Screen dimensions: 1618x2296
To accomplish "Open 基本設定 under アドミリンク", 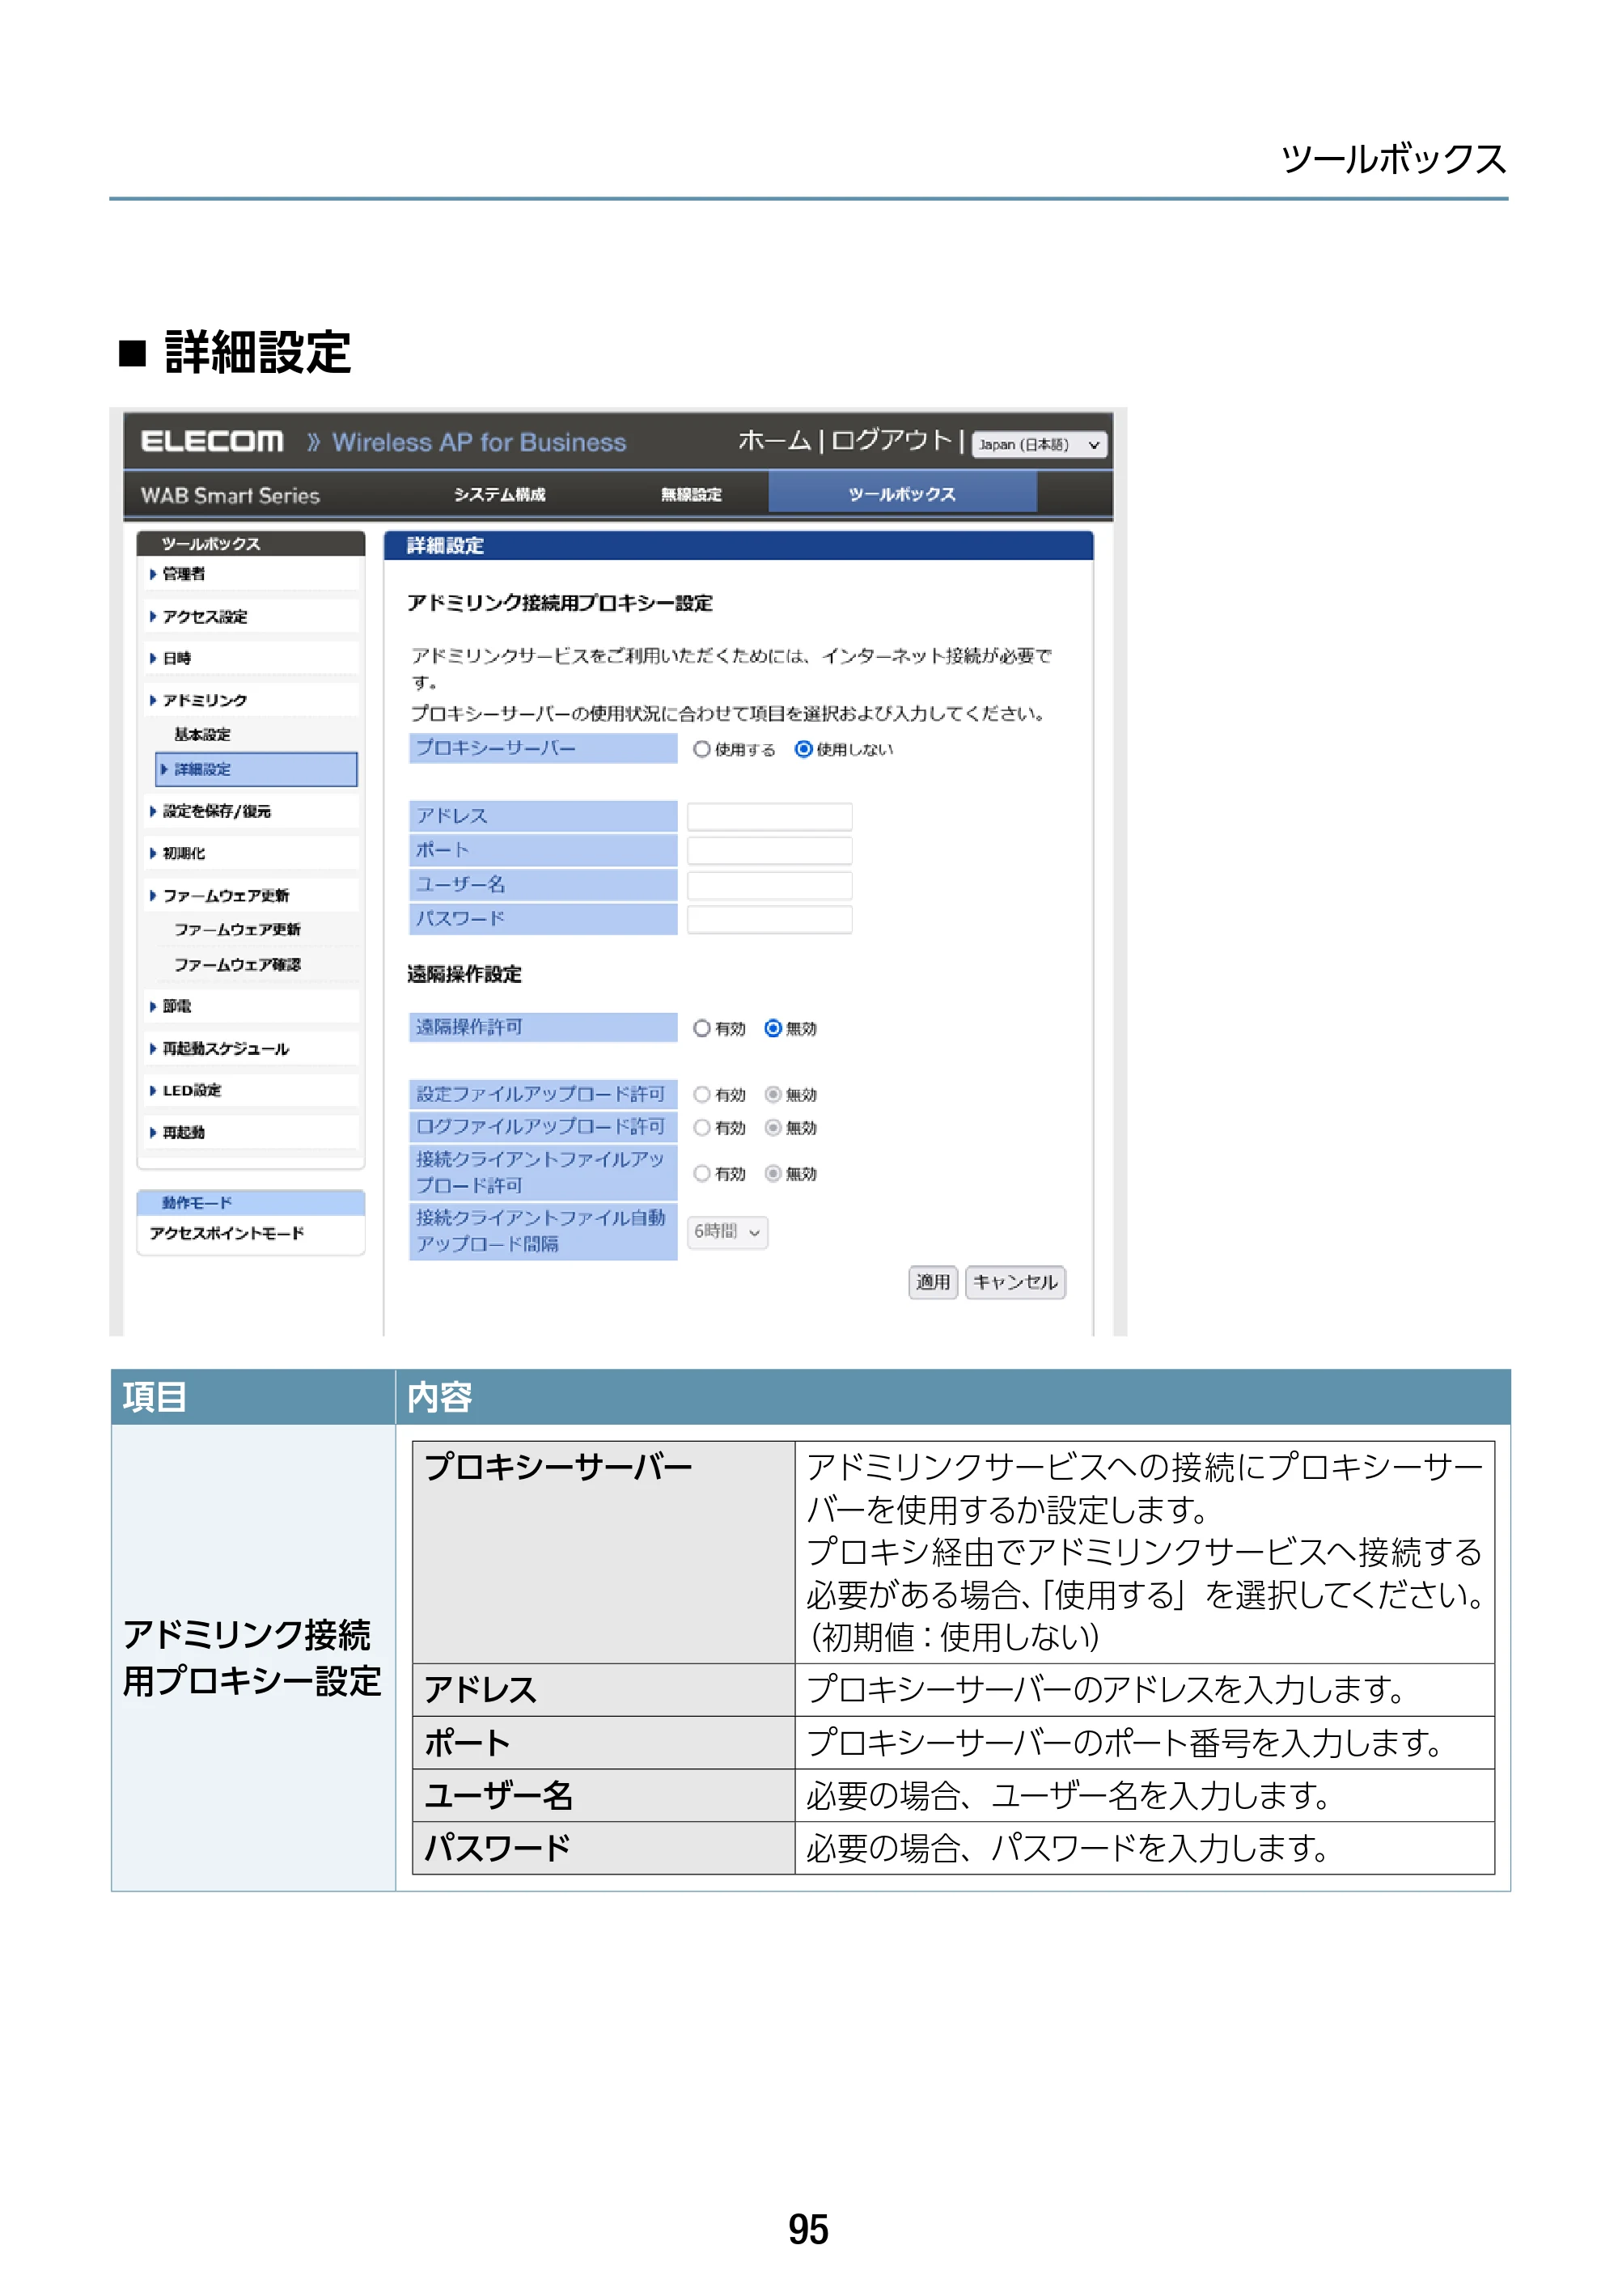I will 202,734.
